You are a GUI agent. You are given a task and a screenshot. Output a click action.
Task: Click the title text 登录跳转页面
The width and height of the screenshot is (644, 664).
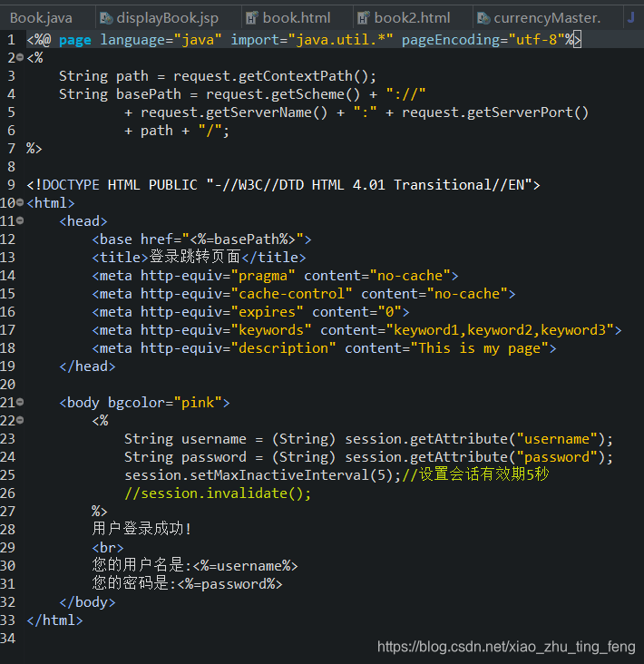tap(195, 257)
